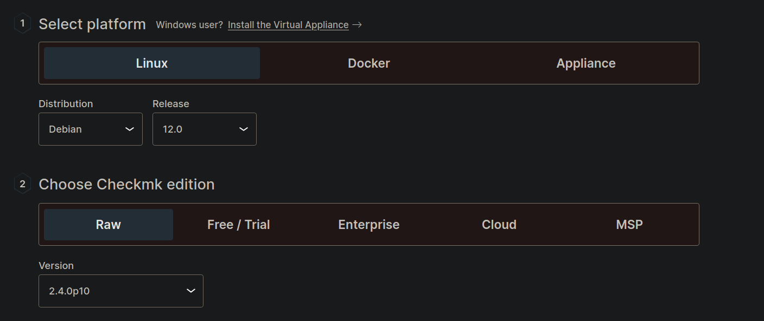Click the Select platform heading

pyautogui.click(x=92, y=24)
